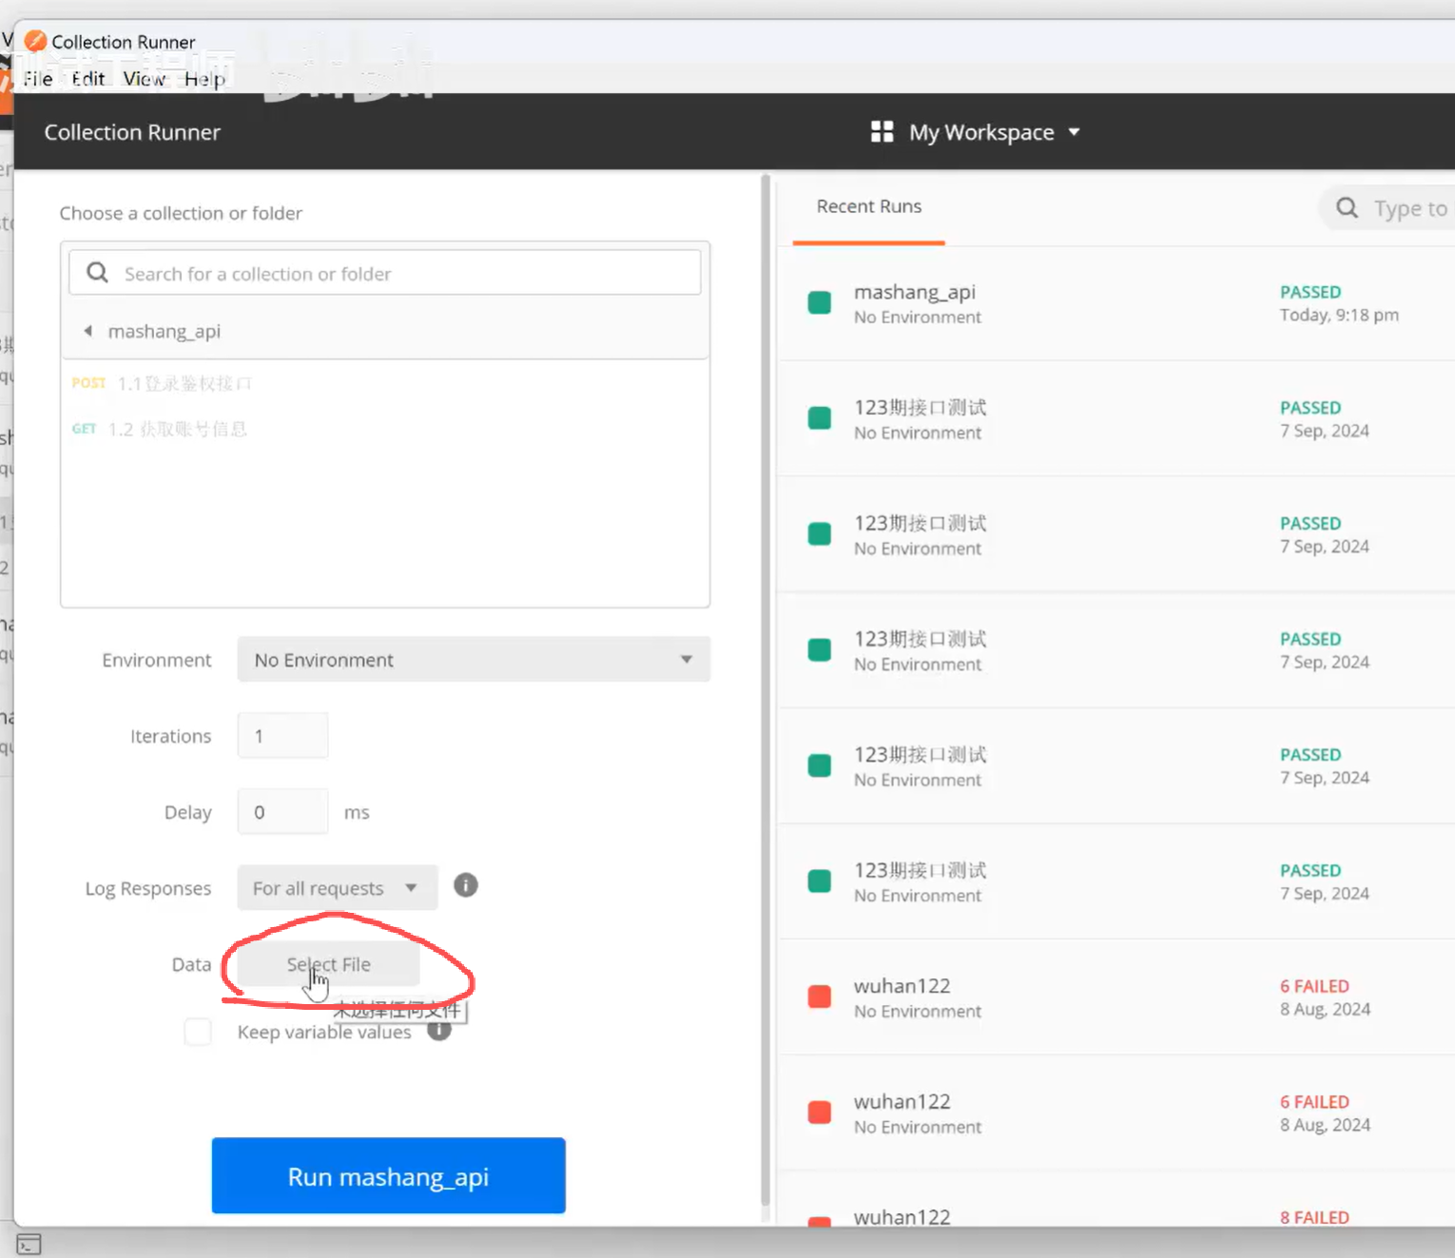Collapse the mashang_api collection back arrow
Screen dimensions: 1455x1258
point(87,331)
